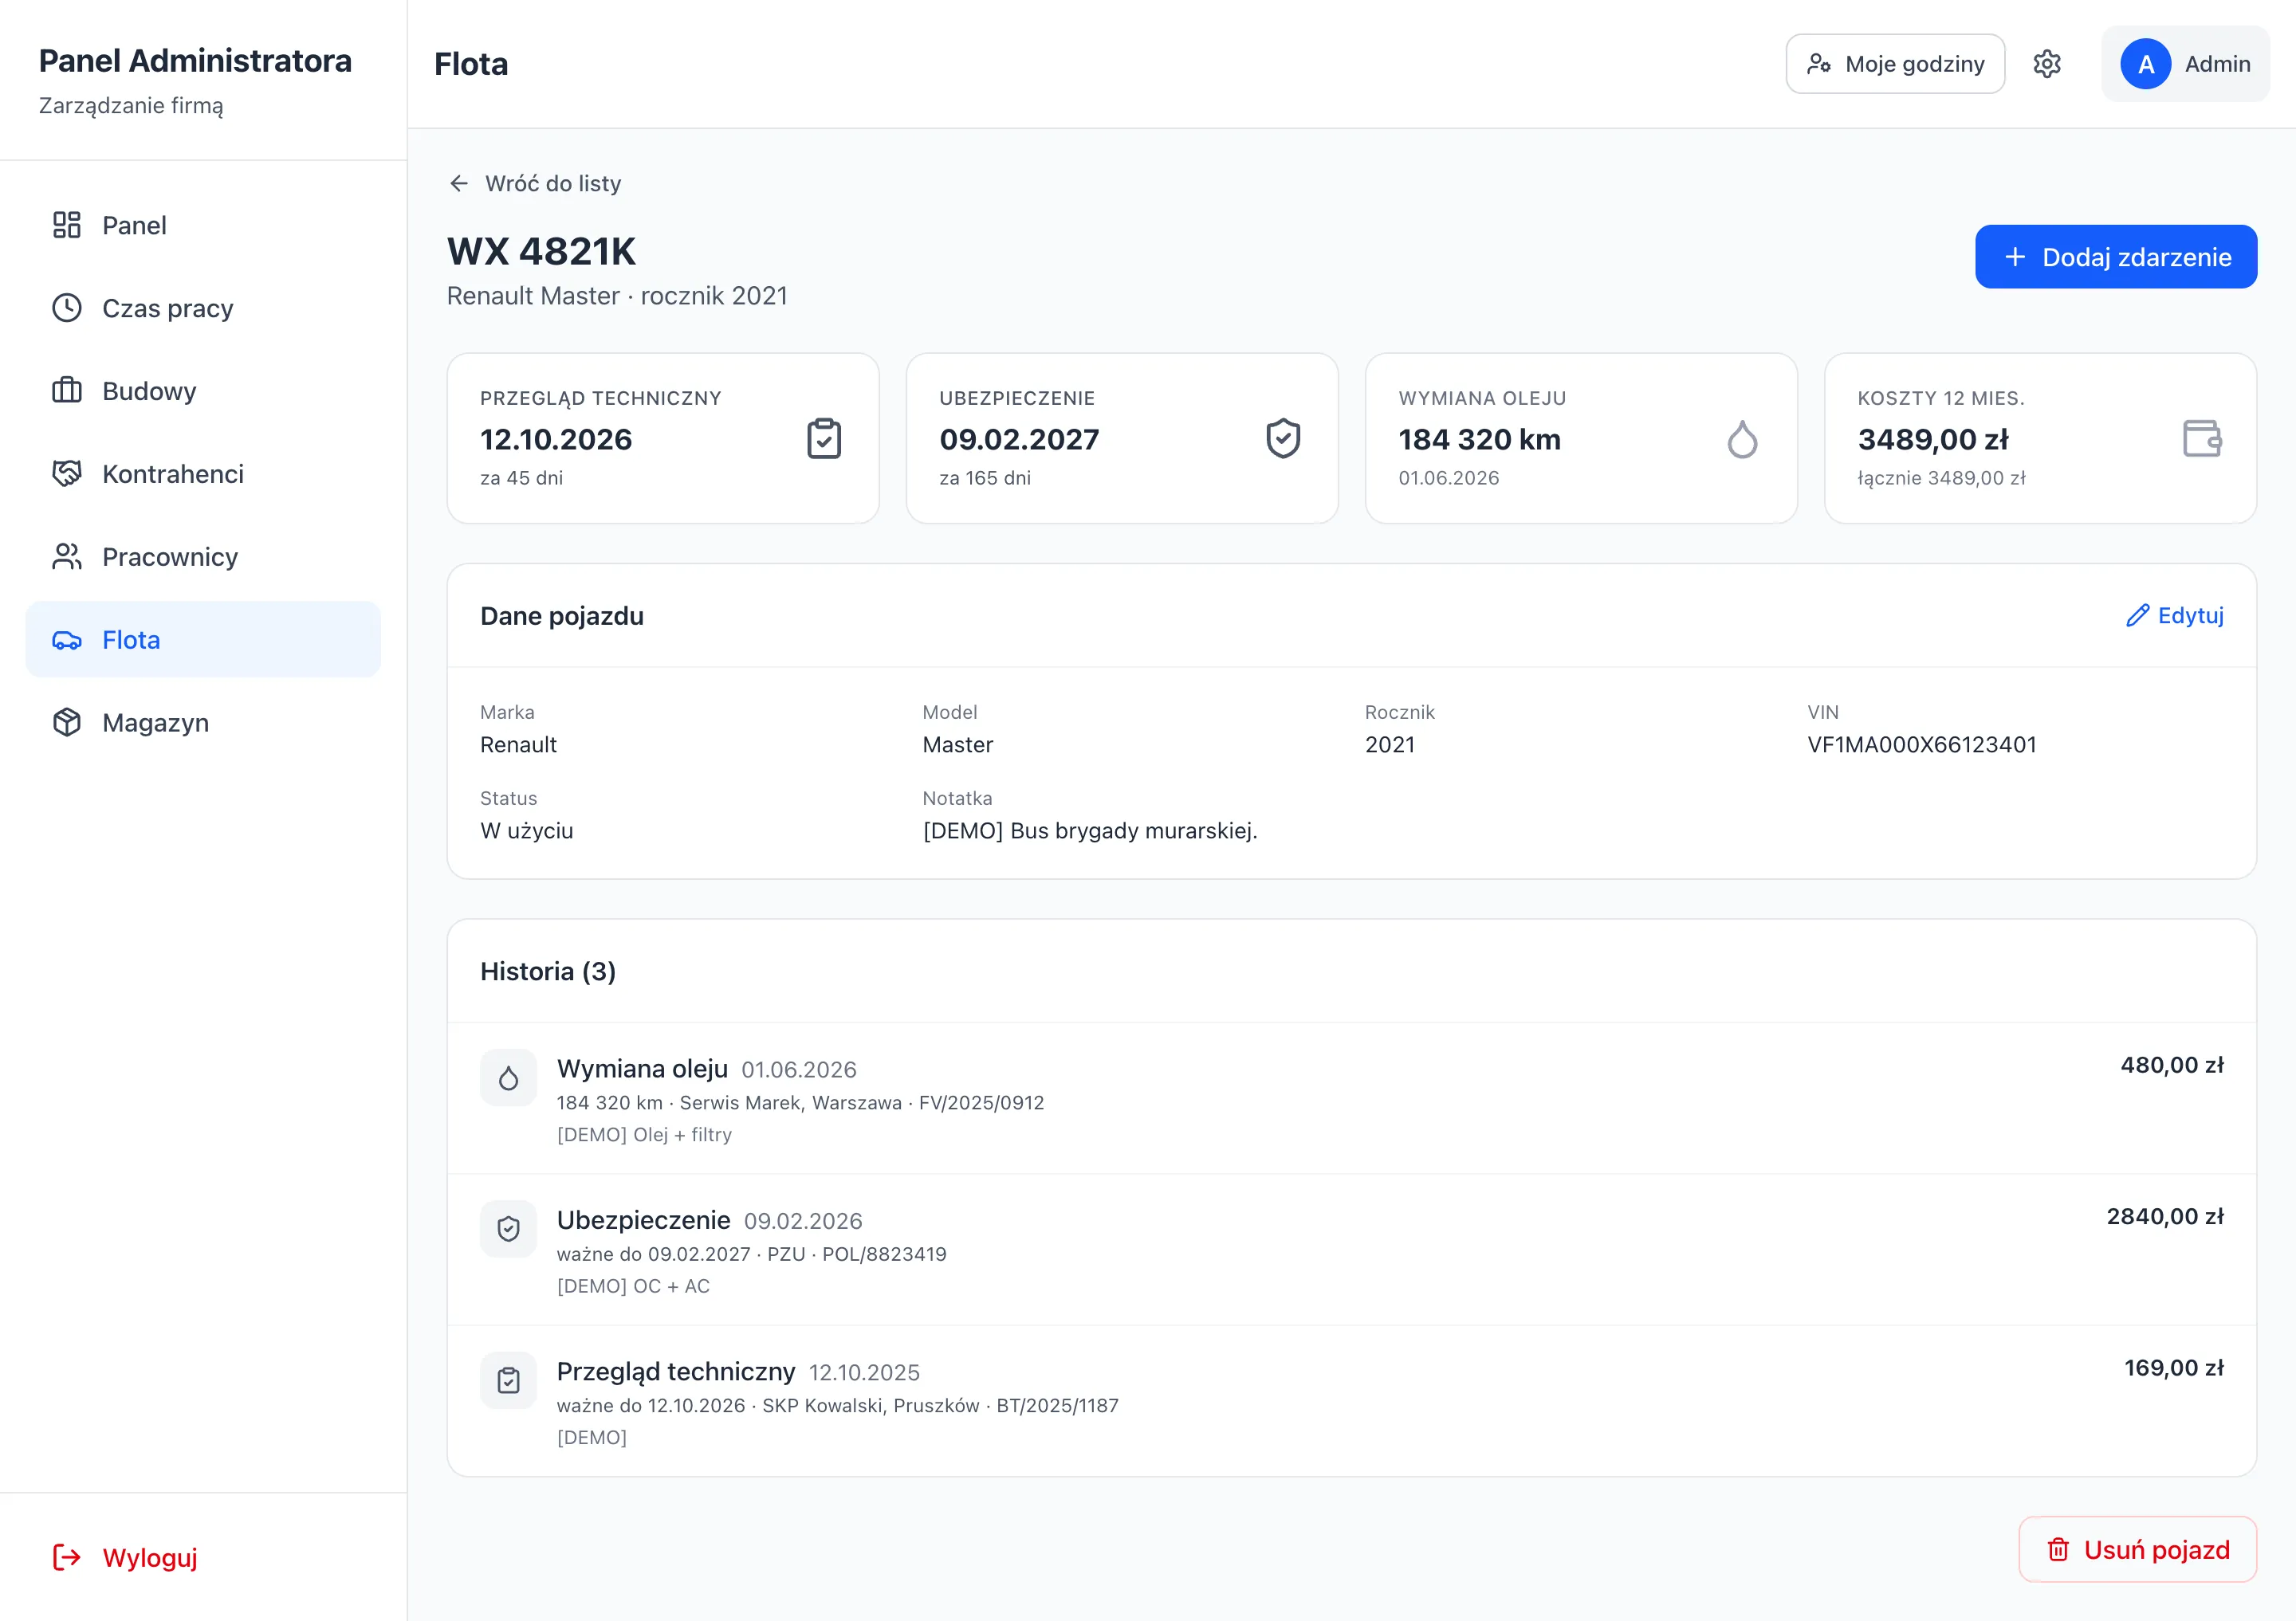This screenshot has width=2296, height=1621.
Task: Click the WX 4821K plate heading
Action: (541, 251)
